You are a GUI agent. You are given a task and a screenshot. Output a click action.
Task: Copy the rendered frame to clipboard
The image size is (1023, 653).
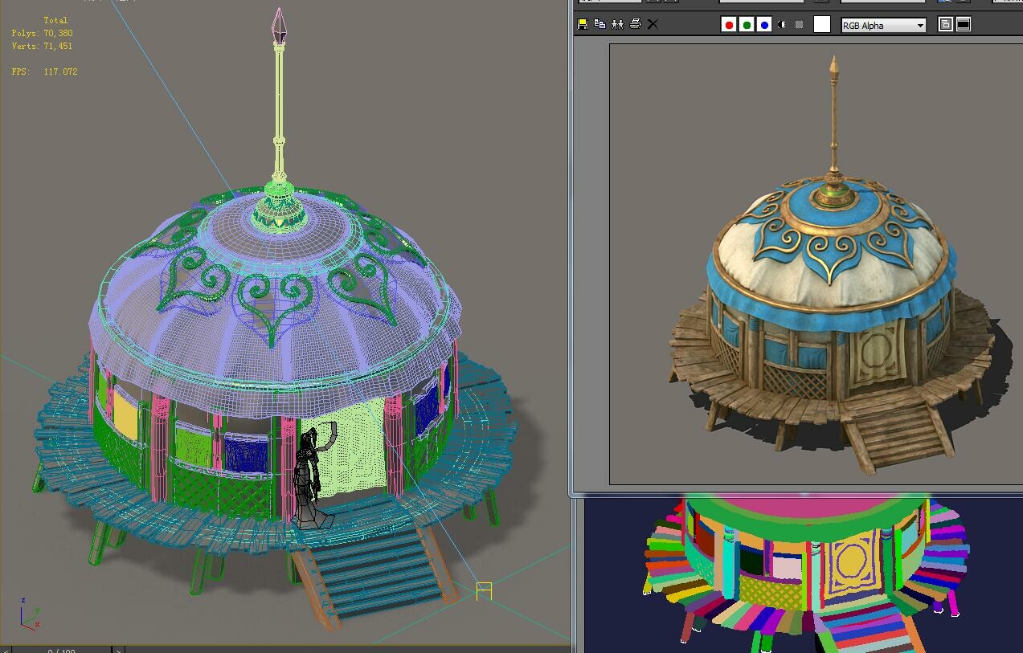coord(599,24)
